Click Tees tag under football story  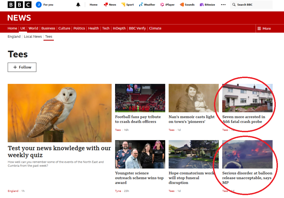[118, 130]
